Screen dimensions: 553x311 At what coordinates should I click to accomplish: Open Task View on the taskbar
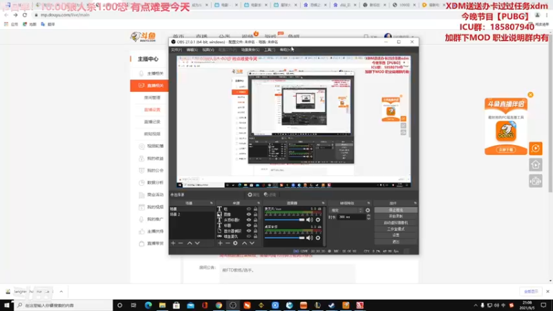[133, 305]
